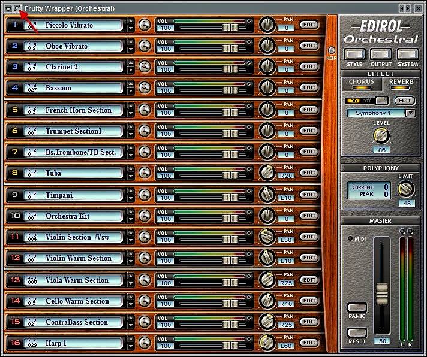The image size is (427, 357).
Task: Open instrument browser for Piccolo Vibrato
Action: click(x=145, y=25)
